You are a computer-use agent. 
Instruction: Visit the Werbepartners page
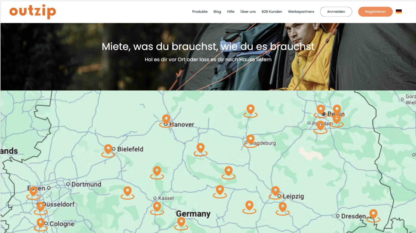(301, 12)
